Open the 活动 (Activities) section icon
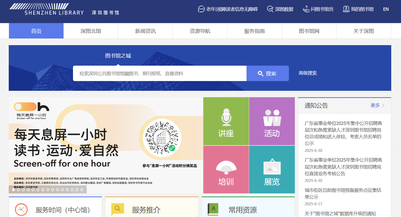The height and width of the screenshot is (217, 401). point(272,117)
